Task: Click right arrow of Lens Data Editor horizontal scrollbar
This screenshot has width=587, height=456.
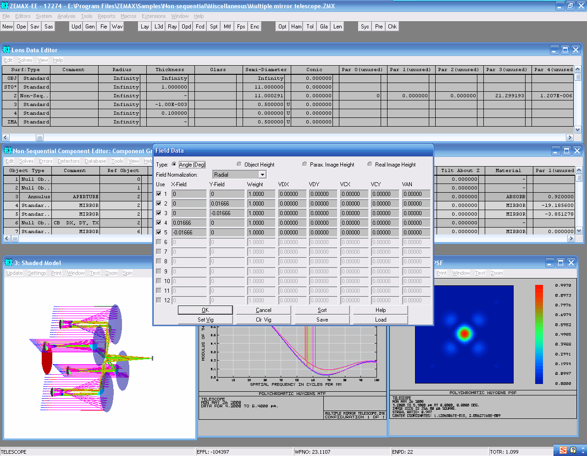Action: (570, 138)
